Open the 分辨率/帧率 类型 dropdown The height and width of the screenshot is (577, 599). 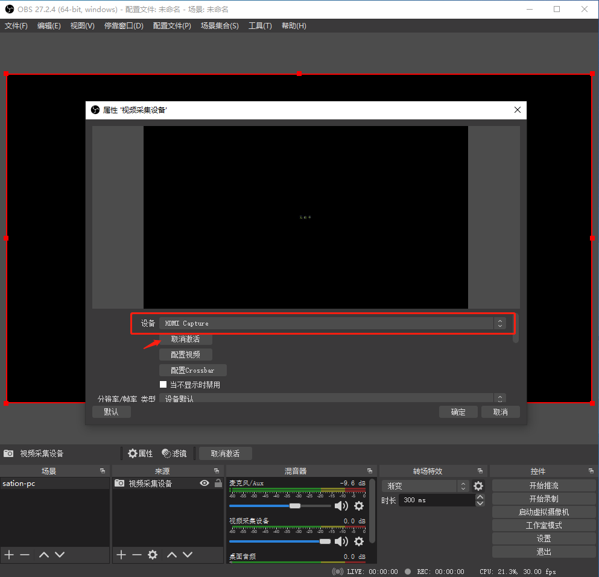[332, 399]
